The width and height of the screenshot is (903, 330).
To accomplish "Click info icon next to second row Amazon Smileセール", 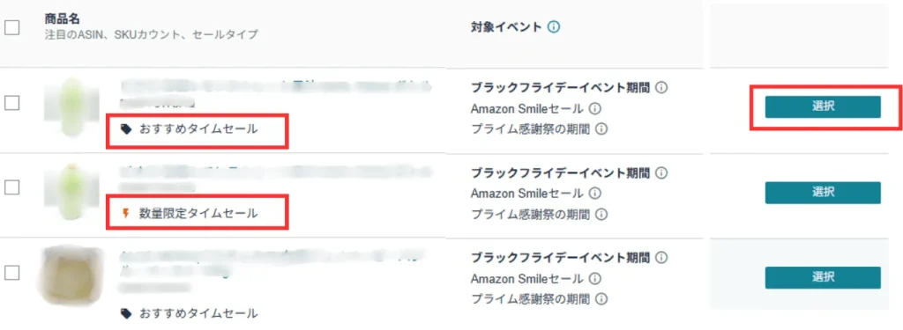I will pos(595,194).
